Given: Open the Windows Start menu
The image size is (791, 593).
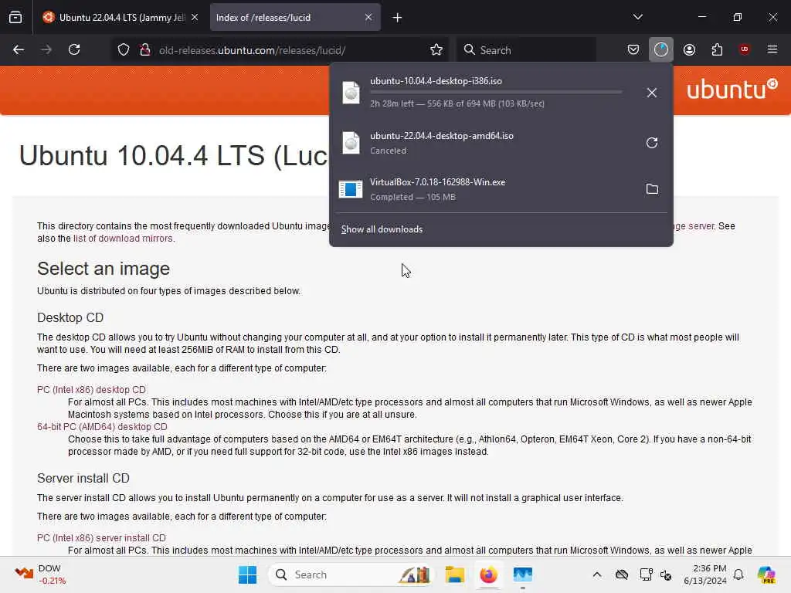Looking at the screenshot, I should 247,574.
